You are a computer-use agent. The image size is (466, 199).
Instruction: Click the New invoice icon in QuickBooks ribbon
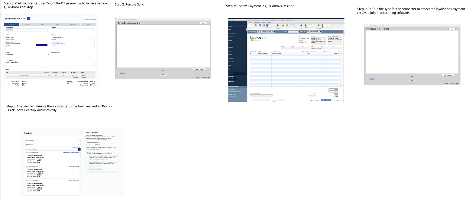click(x=256, y=25)
